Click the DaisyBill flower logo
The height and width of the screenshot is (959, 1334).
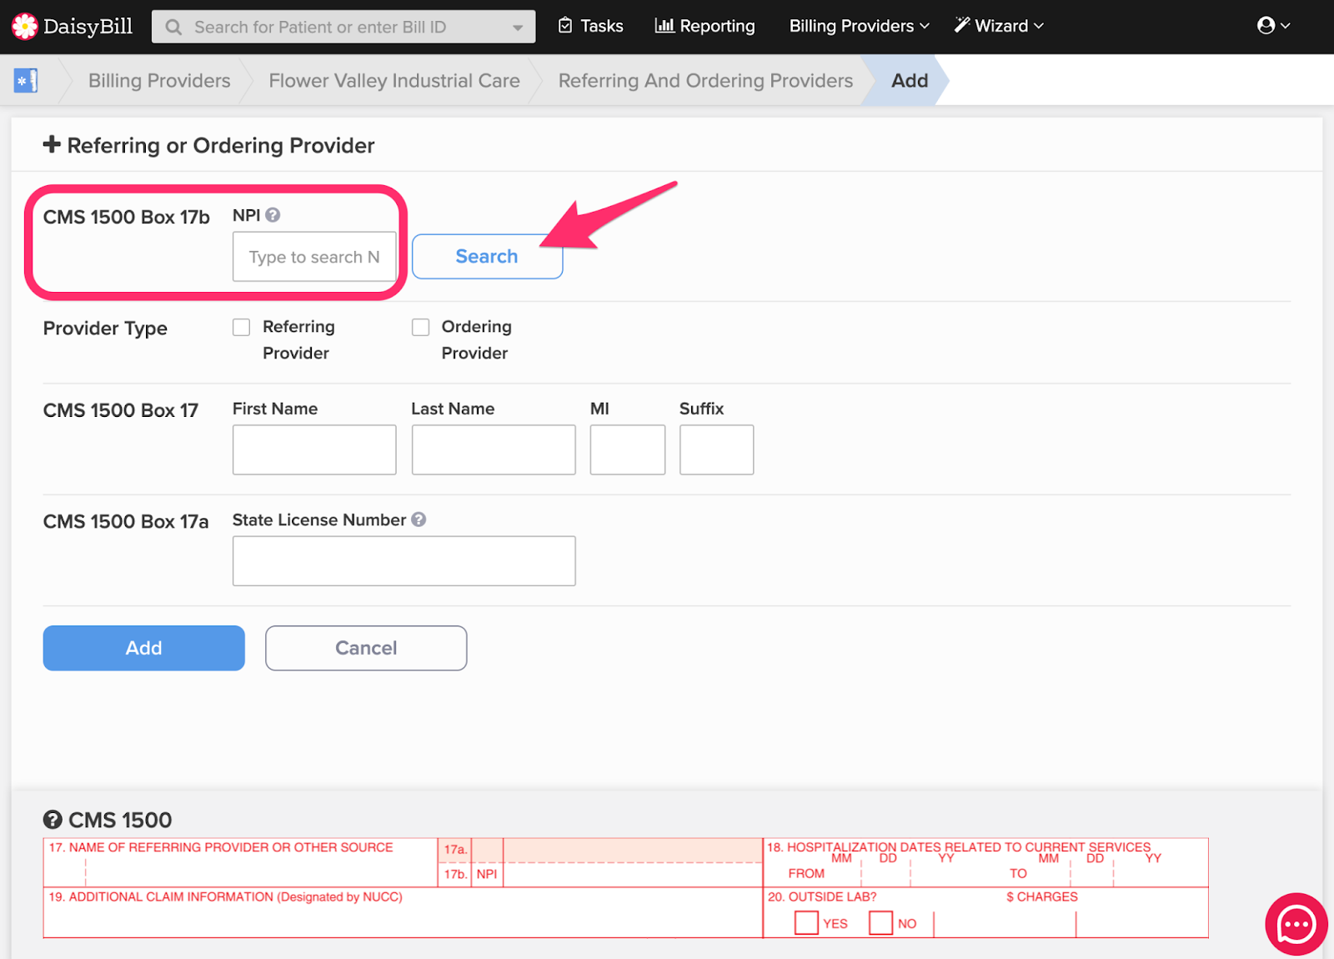point(25,27)
